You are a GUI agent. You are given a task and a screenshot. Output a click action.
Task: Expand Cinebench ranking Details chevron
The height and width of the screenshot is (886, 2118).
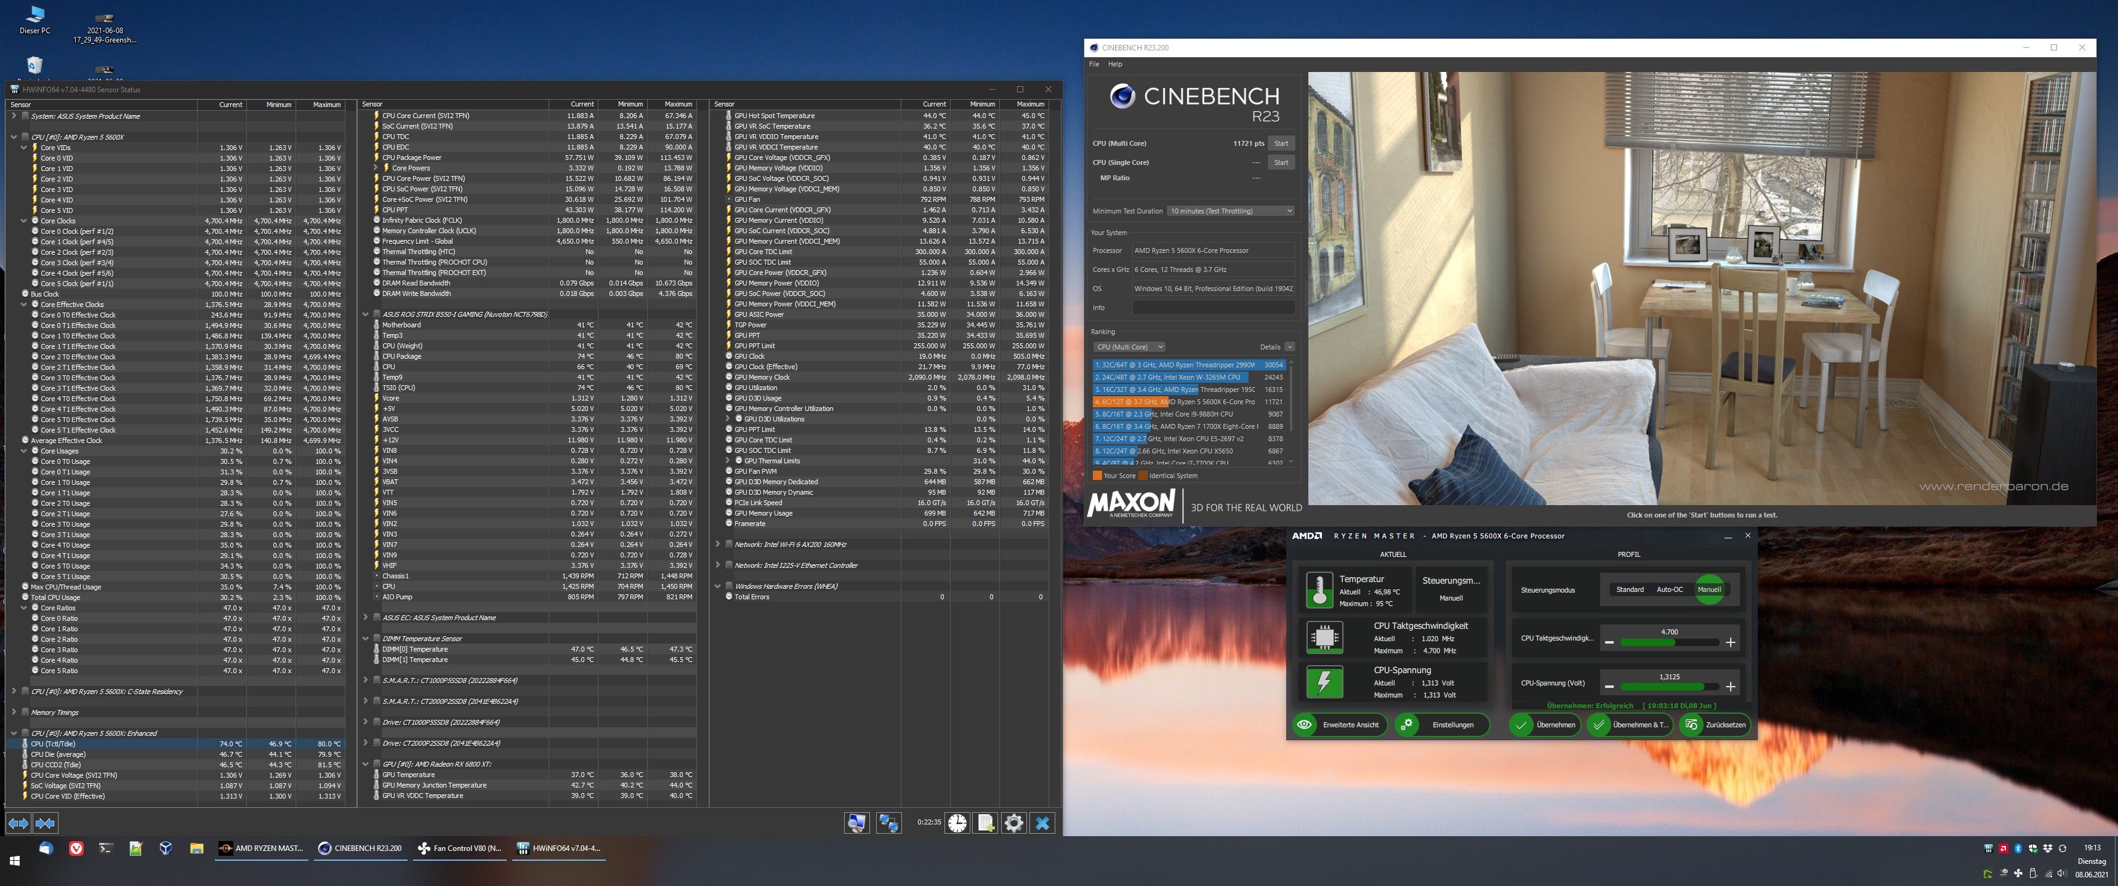(1289, 347)
